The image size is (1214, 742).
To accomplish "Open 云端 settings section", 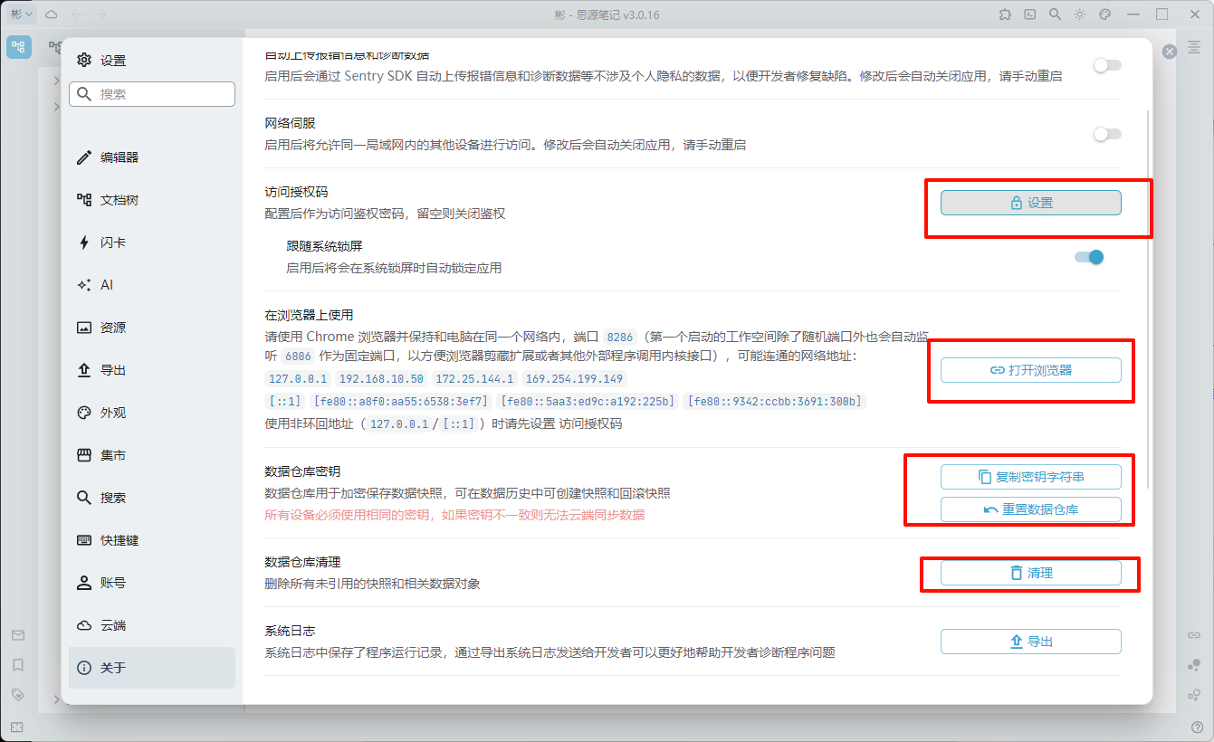I will click(x=152, y=625).
